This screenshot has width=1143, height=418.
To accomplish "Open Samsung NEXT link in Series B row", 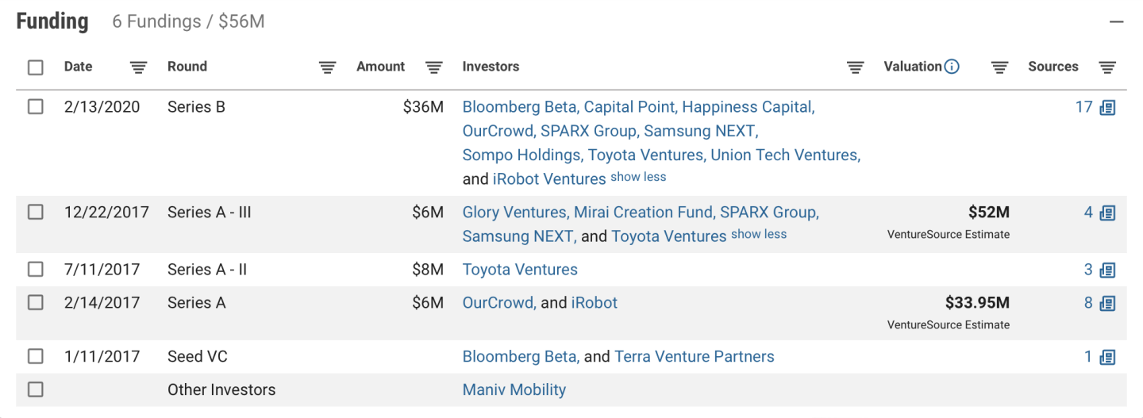I will 701,131.
